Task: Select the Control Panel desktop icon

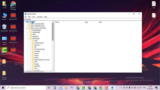Action: click(4, 40)
